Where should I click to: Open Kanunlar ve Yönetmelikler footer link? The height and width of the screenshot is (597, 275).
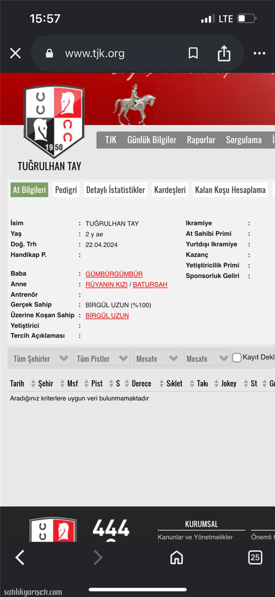tap(195, 537)
